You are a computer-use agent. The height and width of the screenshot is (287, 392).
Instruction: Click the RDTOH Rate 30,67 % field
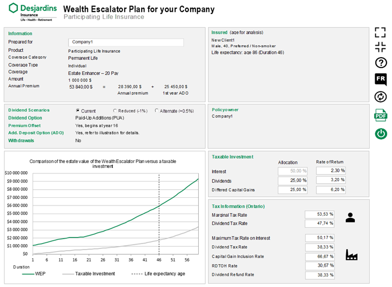(x=320, y=266)
